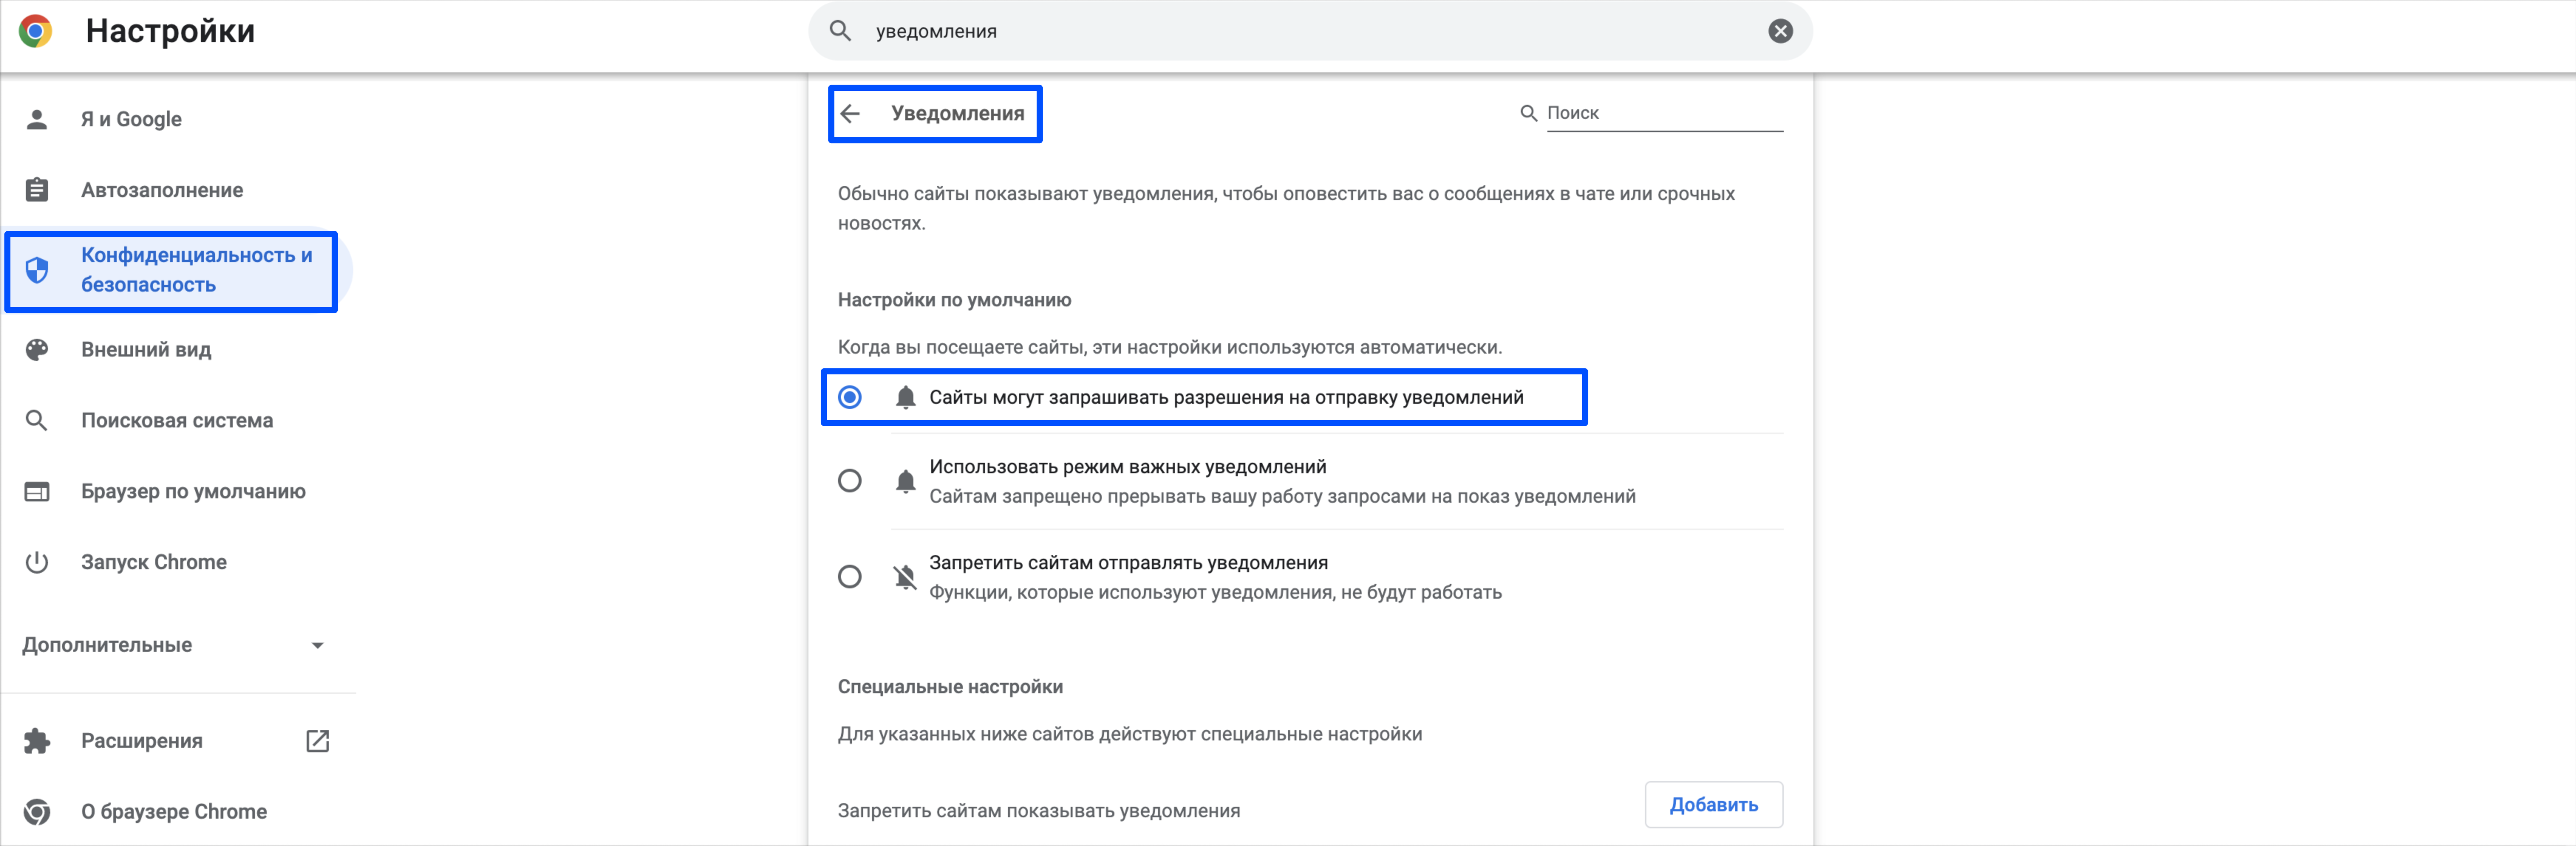Viewport: 2576px width, 846px height.
Task: Click the browser window icon for Браузер по умолчанию
Action: tap(37, 491)
